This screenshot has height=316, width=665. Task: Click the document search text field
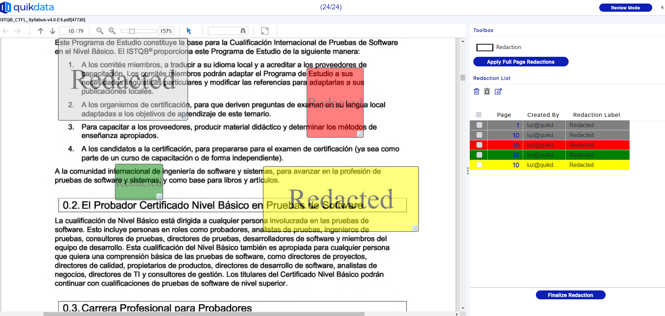[224, 31]
